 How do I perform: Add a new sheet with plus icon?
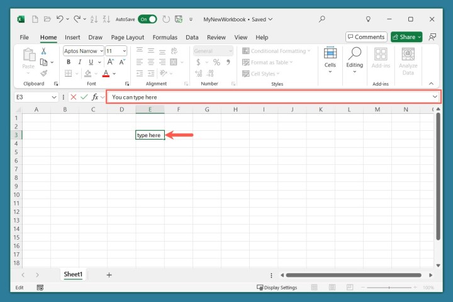[109, 275]
